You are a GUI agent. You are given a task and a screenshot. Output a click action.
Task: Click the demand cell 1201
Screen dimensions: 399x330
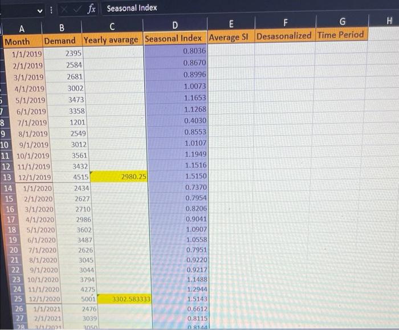(67, 123)
